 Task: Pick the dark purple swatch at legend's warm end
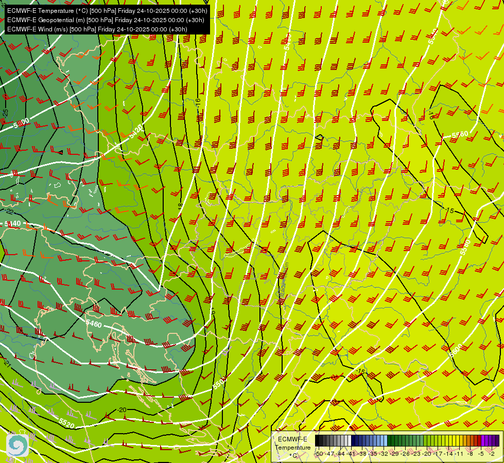coord(497,440)
